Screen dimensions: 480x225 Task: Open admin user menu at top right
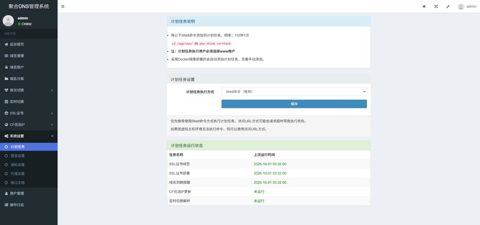click(x=467, y=6)
